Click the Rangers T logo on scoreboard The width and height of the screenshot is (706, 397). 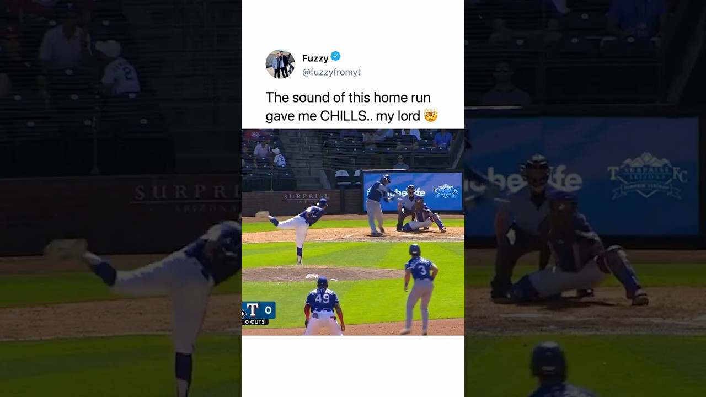pos(253,310)
